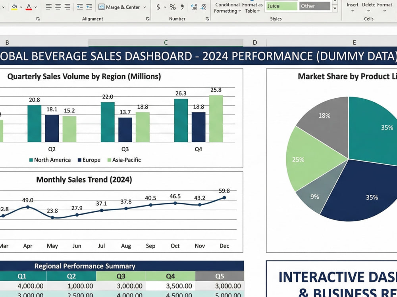The width and height of the screenshot is (397, 297).
Task: Click the Q4 Asia-Pacific bar labeled 25.8
Action: pos(216,119)
